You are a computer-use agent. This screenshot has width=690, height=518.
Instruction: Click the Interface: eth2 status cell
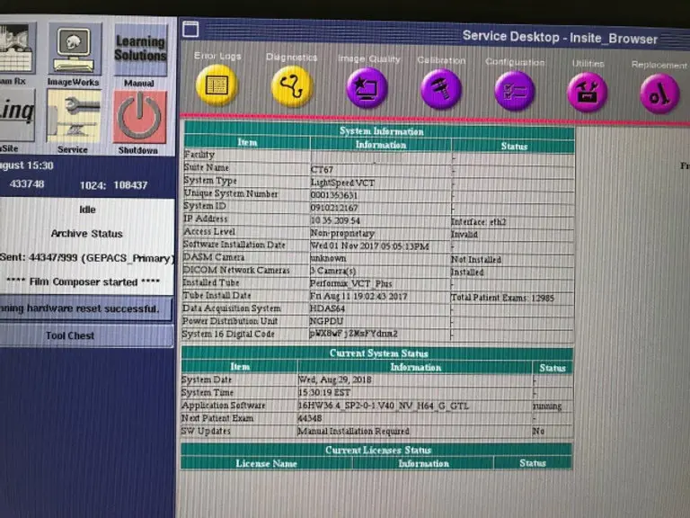point(478,221)
